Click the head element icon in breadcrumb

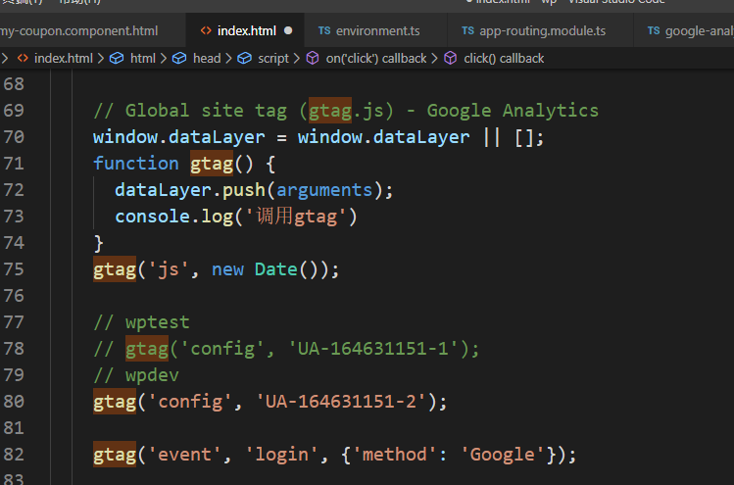pyautogui.click(x=179, y=59)
